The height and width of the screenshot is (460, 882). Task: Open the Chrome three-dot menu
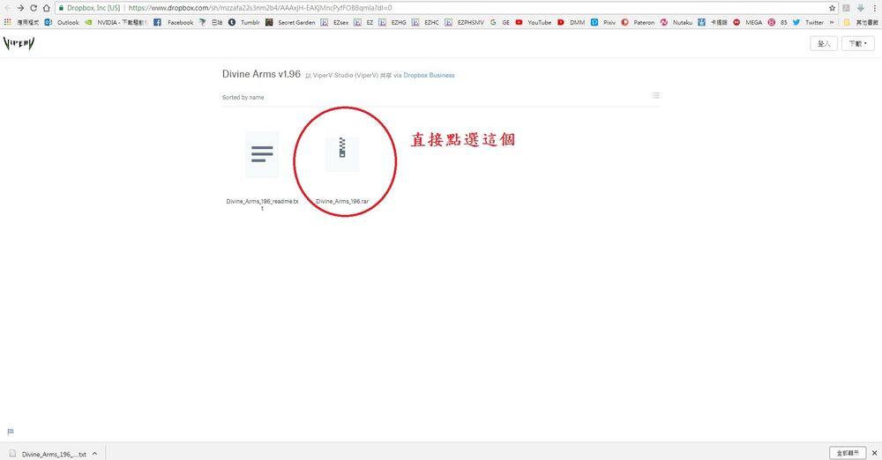pos(873,8)
